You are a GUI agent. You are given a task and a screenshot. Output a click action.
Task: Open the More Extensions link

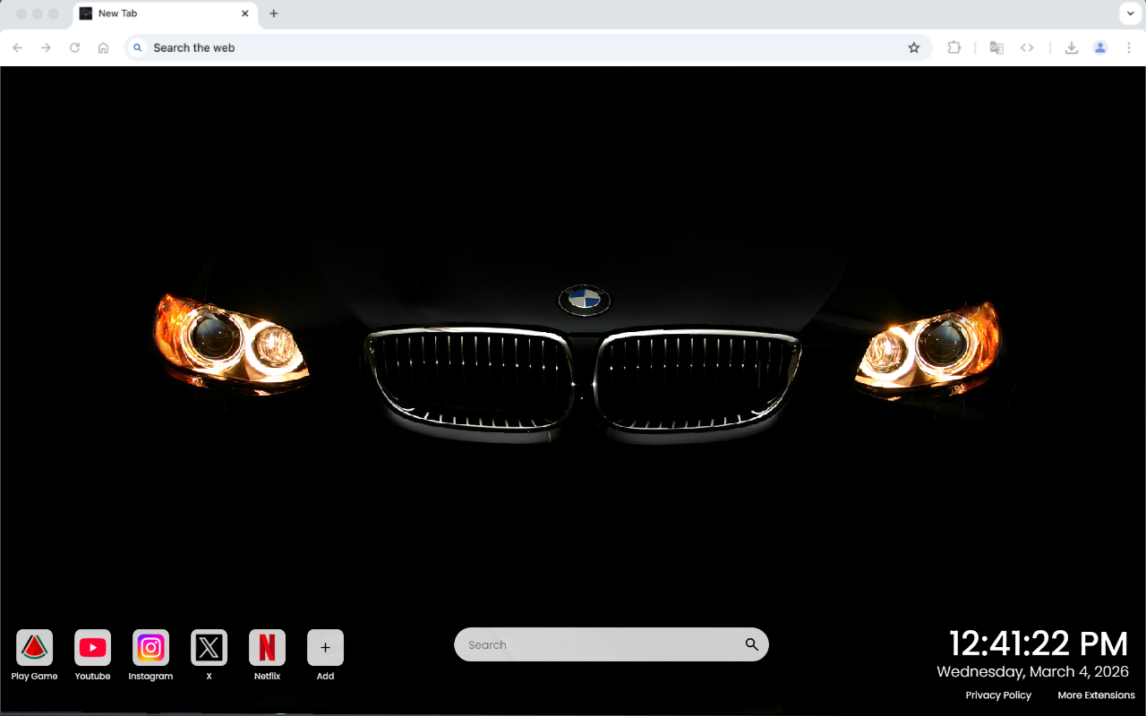[x=1096, y=695]
